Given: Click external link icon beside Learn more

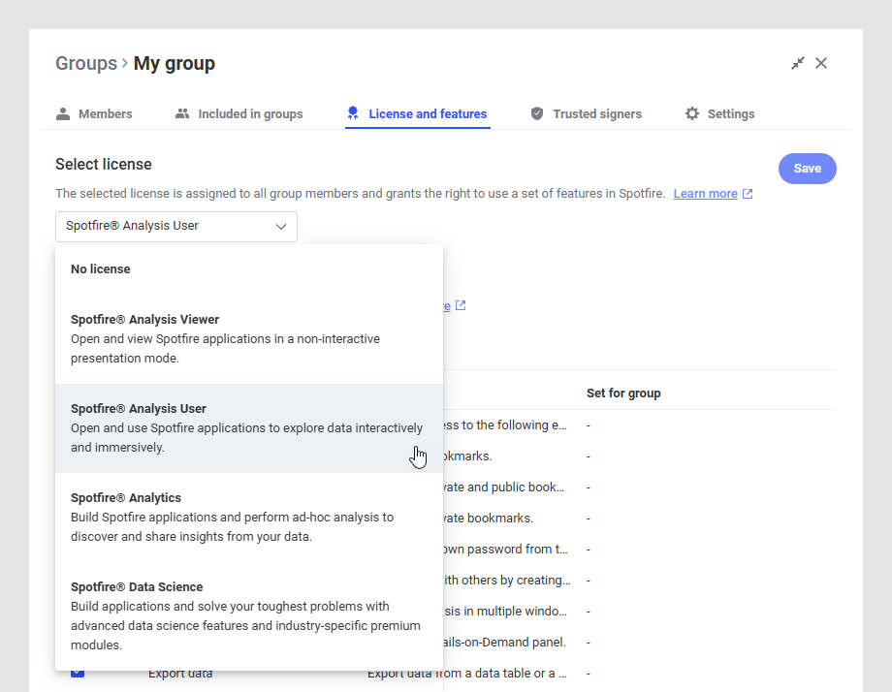Looking at the screenshot, I should click(x=748, y=194).
